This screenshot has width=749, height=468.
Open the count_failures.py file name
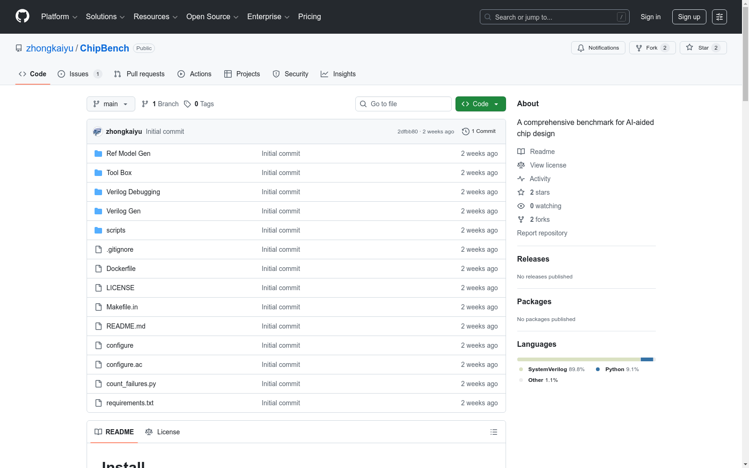131,384
